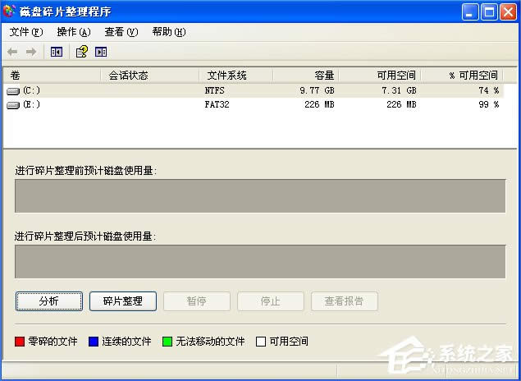Click the 零碎的文件 legend label
The height and width of the screenshot is (381, 521).
(53, 342)
